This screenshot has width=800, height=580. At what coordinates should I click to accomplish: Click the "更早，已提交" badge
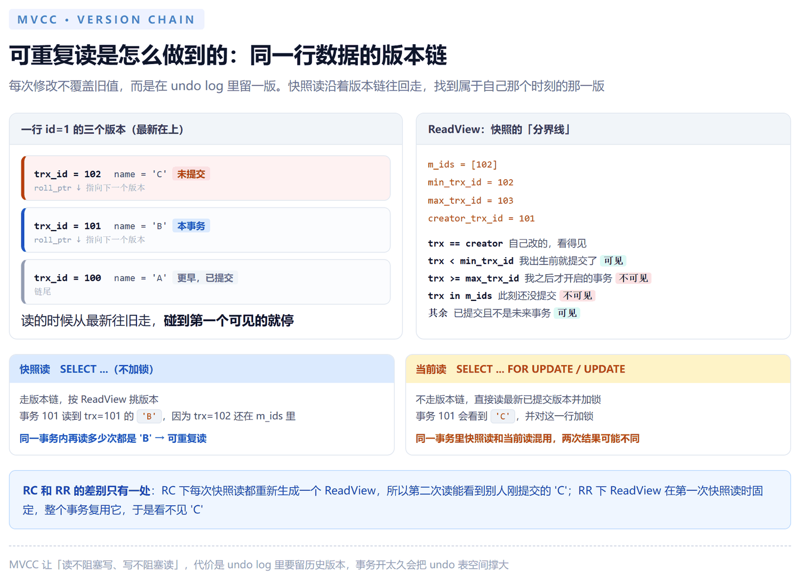pyautogui.click(x=205, y=277)
